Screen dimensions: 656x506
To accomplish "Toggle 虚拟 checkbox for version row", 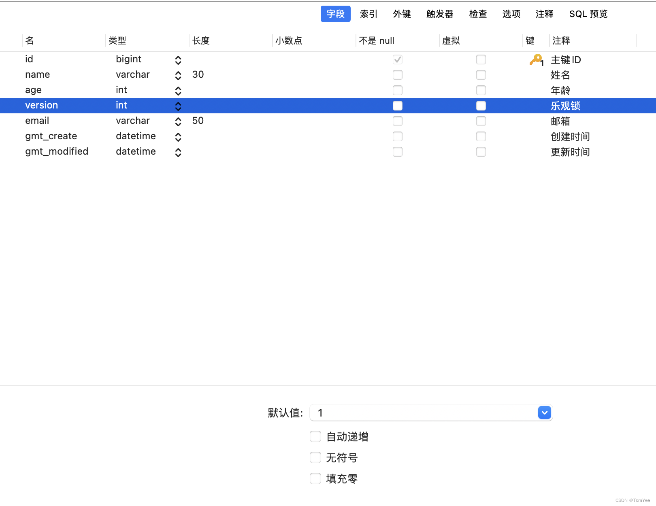I will point(481,106).
